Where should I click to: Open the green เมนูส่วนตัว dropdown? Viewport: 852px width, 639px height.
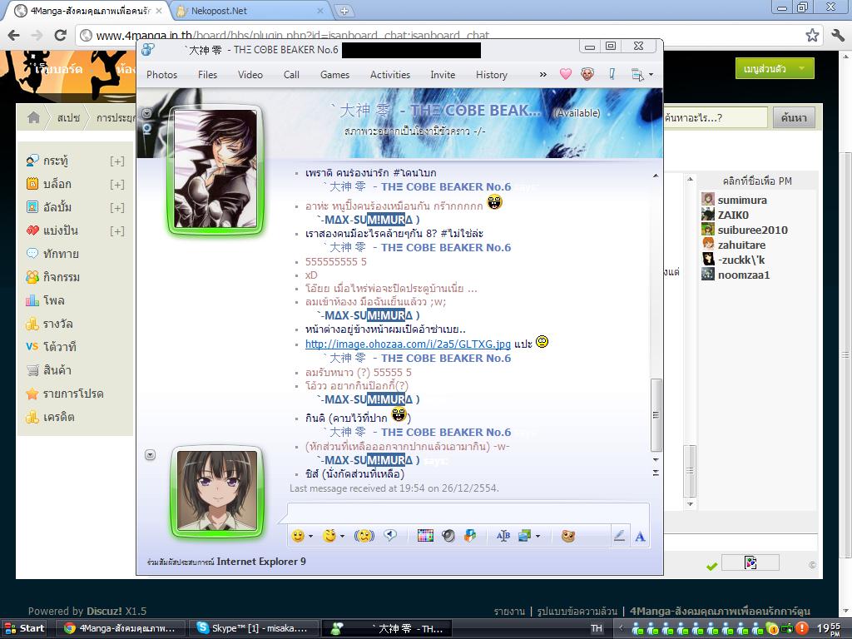[775, 69]
